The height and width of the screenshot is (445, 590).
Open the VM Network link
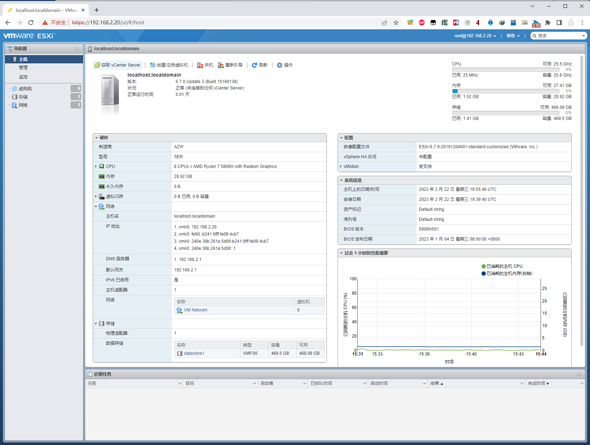click(x=195, y=310)
